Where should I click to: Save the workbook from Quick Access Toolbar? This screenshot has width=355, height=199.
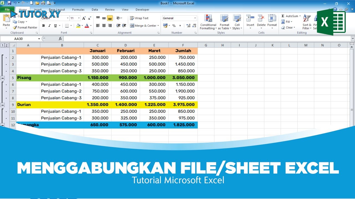pos(9,3)
